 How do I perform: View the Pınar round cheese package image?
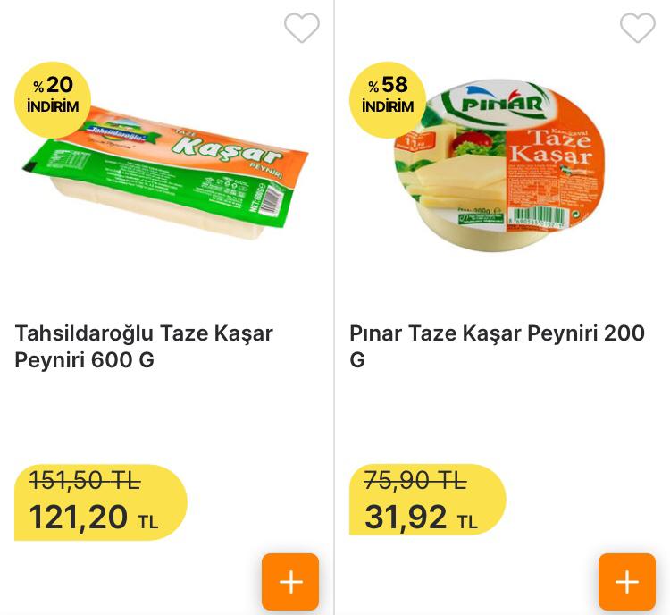(x=500, y=165)
